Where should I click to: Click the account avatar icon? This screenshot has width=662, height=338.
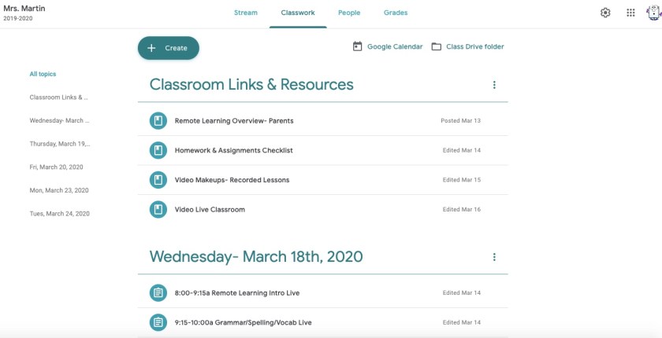pos(654,13)
